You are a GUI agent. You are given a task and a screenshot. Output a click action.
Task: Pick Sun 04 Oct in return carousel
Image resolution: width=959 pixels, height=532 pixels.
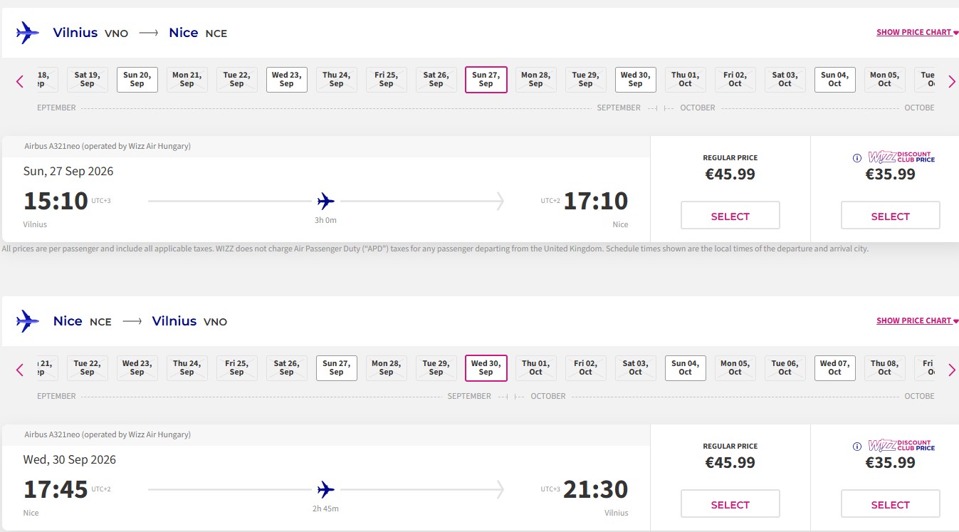pyautogui.click(x=686, y=368)
